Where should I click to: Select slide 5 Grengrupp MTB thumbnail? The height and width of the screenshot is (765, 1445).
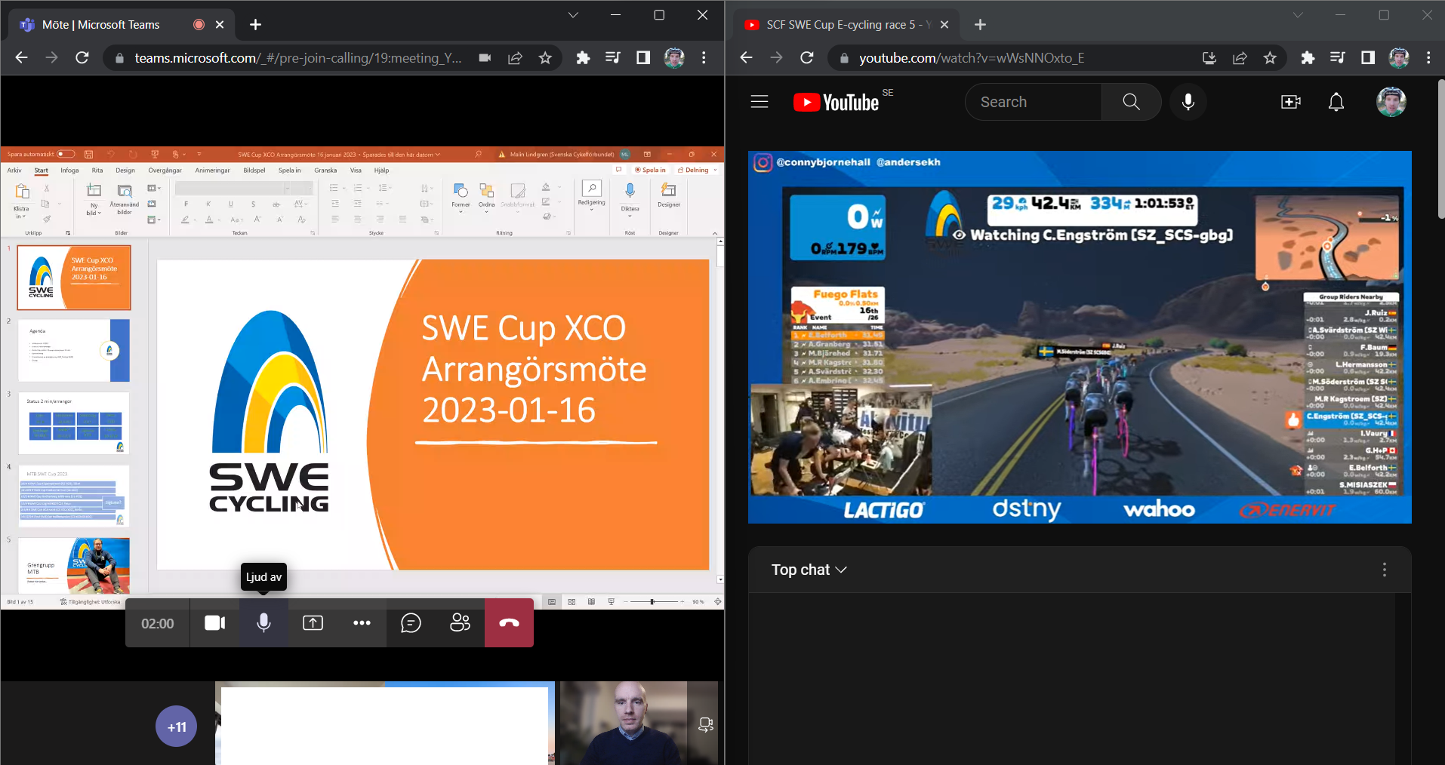pos(74,565)
